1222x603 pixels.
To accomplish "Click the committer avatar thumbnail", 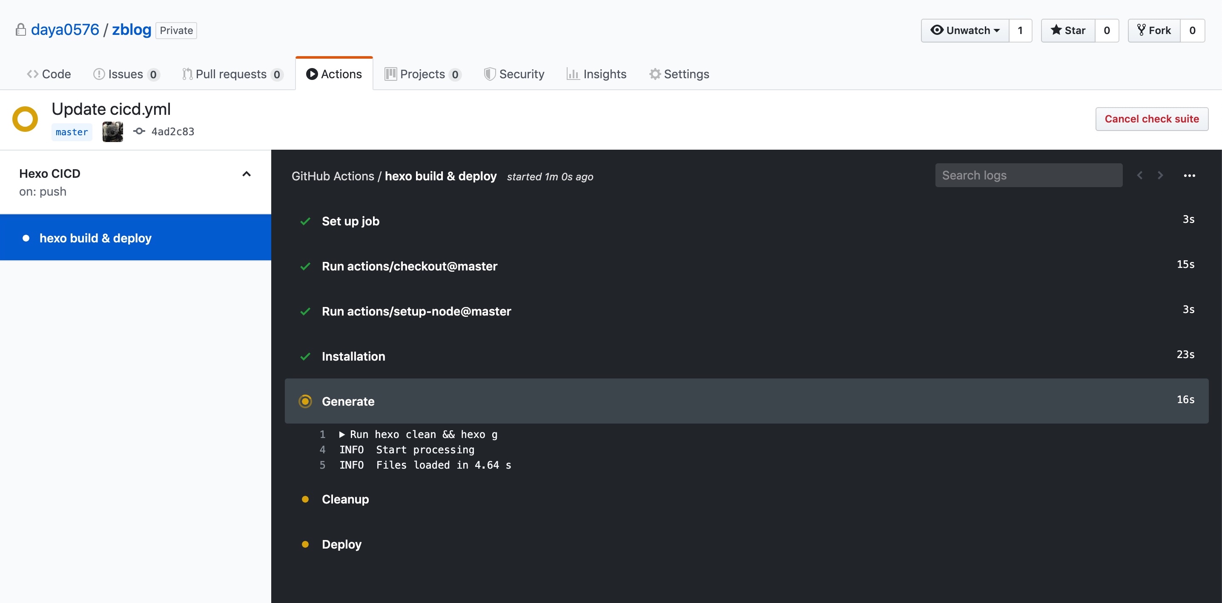I will pos(112,132).
